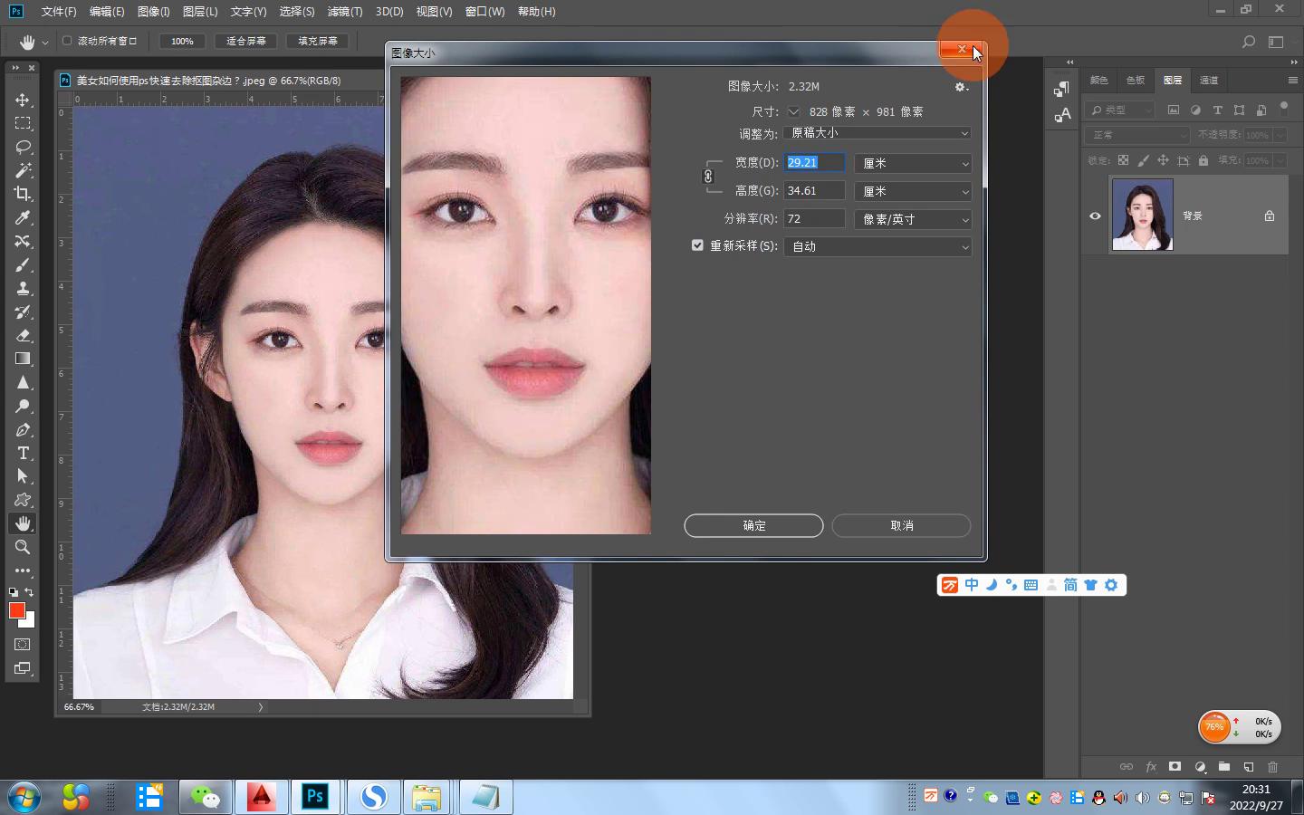
Task: Open the 滤镜 menu
Action: coord(344,12)
